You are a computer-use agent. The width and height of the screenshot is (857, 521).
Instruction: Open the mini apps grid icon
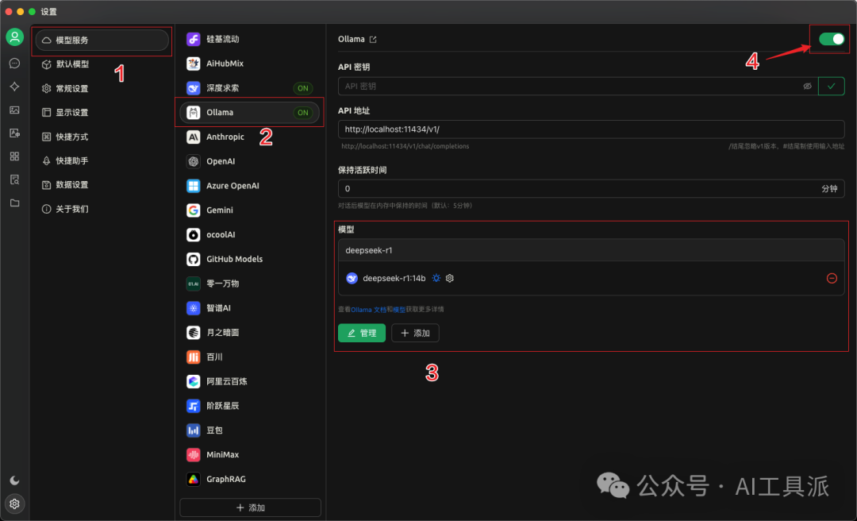[15, 156]
